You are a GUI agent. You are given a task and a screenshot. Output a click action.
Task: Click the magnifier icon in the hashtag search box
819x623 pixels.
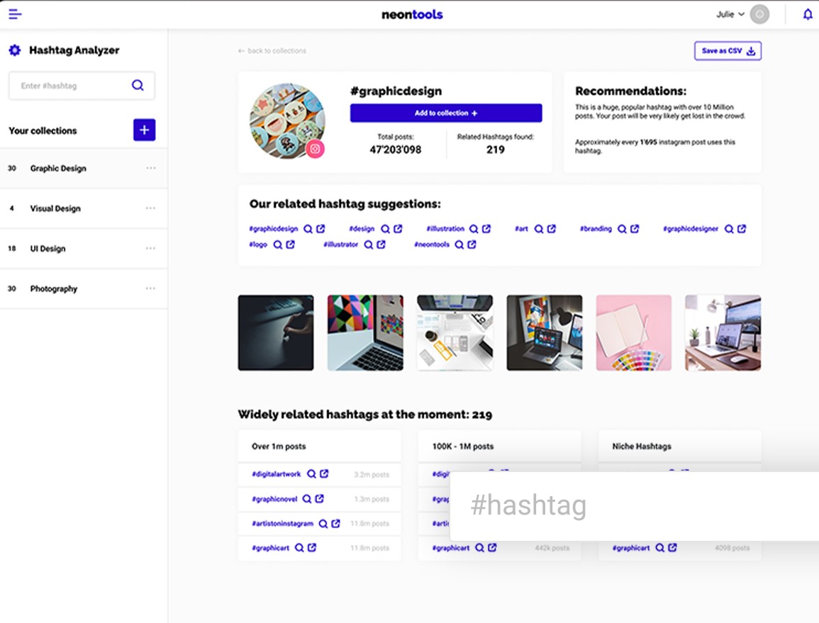click(x=138, y=85)
